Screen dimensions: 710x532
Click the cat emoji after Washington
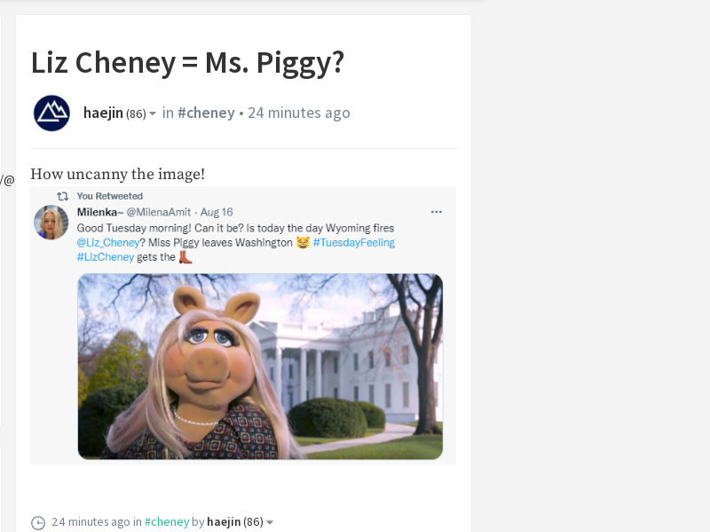point(303,242)
